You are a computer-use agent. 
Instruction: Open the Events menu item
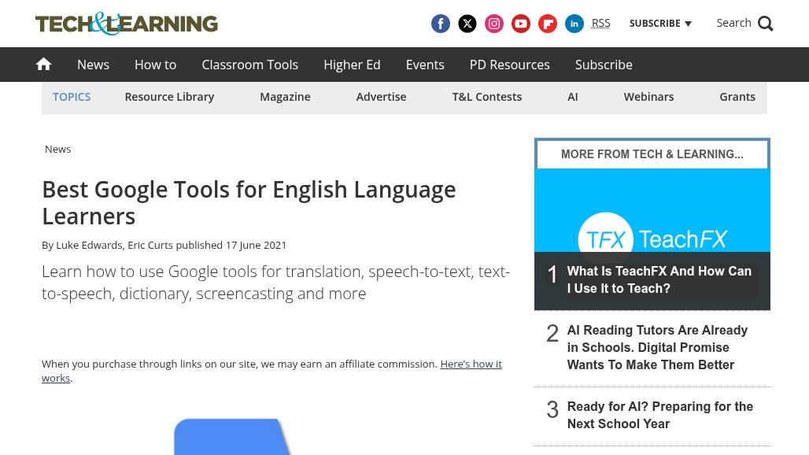(x=425, y=65)
